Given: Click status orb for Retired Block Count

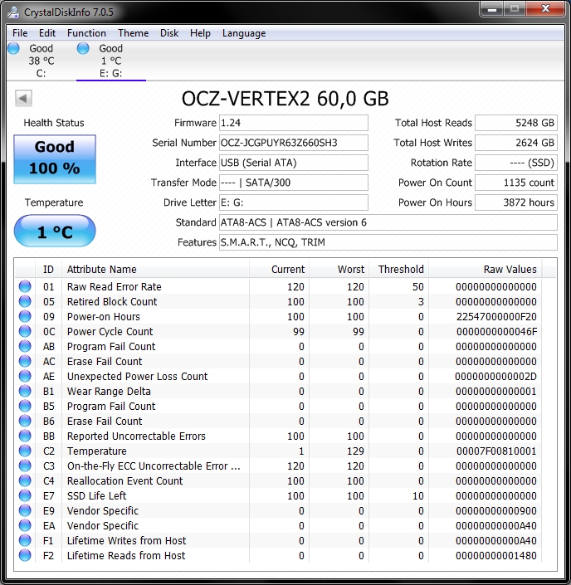Looking at the screenshot, I should 25,301.
